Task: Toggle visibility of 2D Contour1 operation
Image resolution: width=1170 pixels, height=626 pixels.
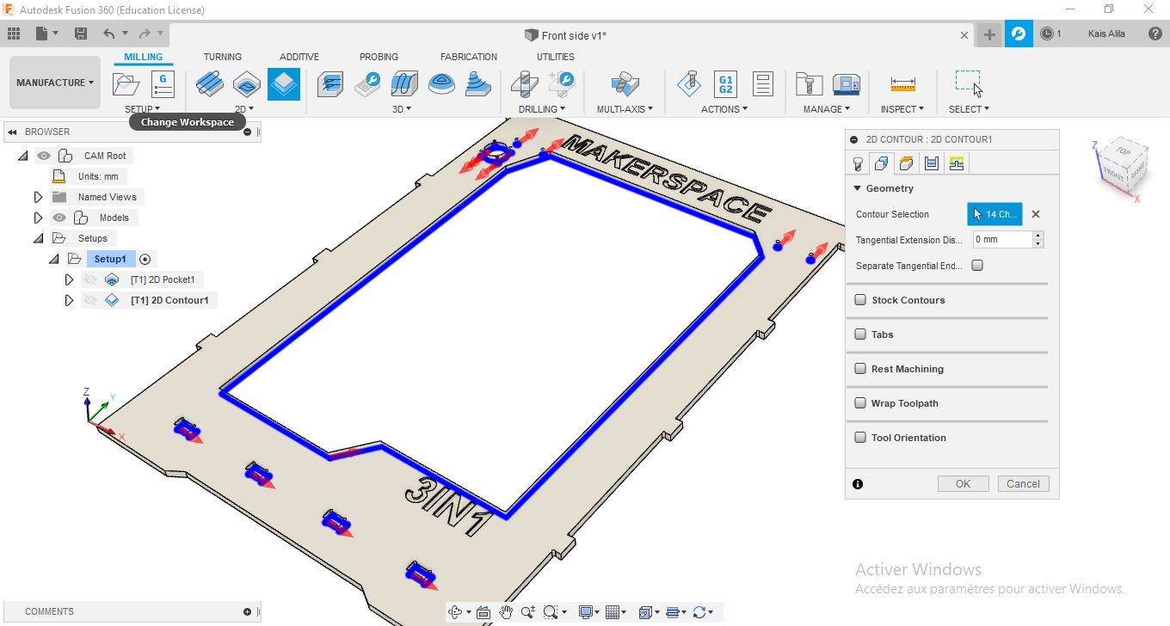Action: point(89,300)
